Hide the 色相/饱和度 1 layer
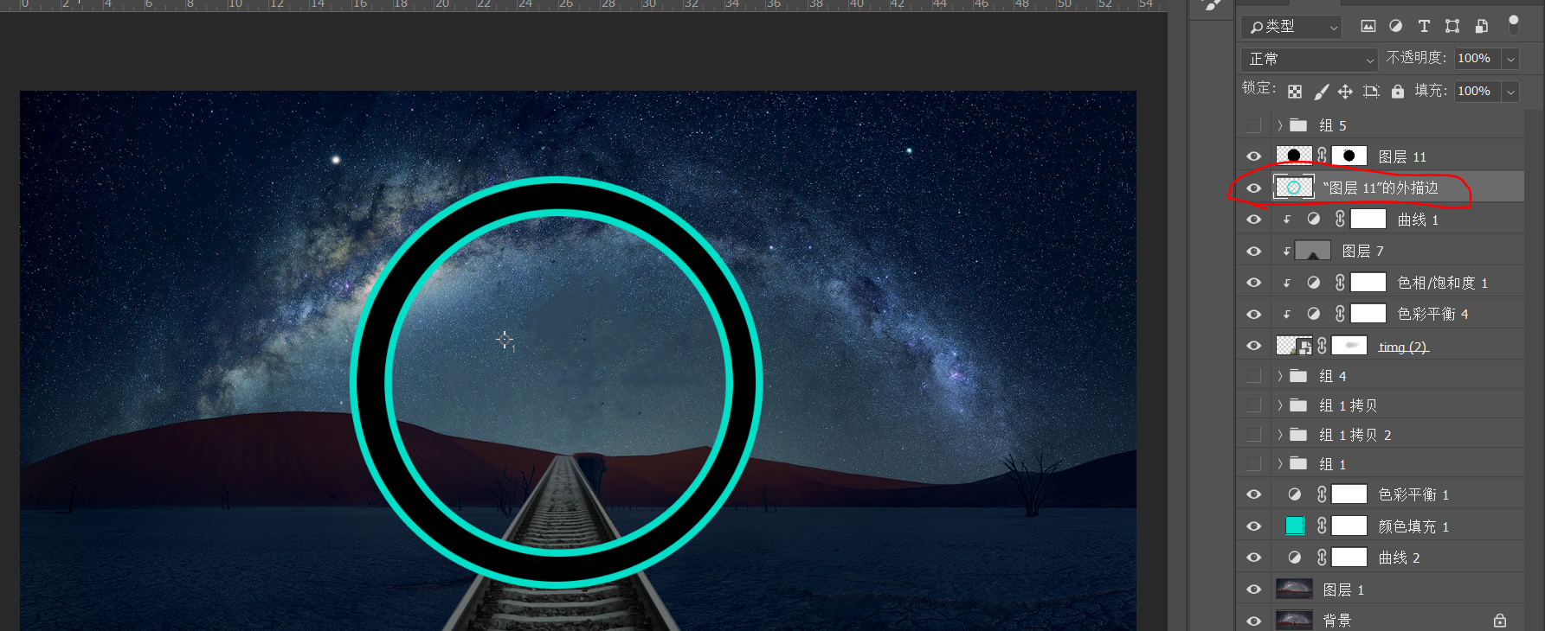 coord(1253,283)
